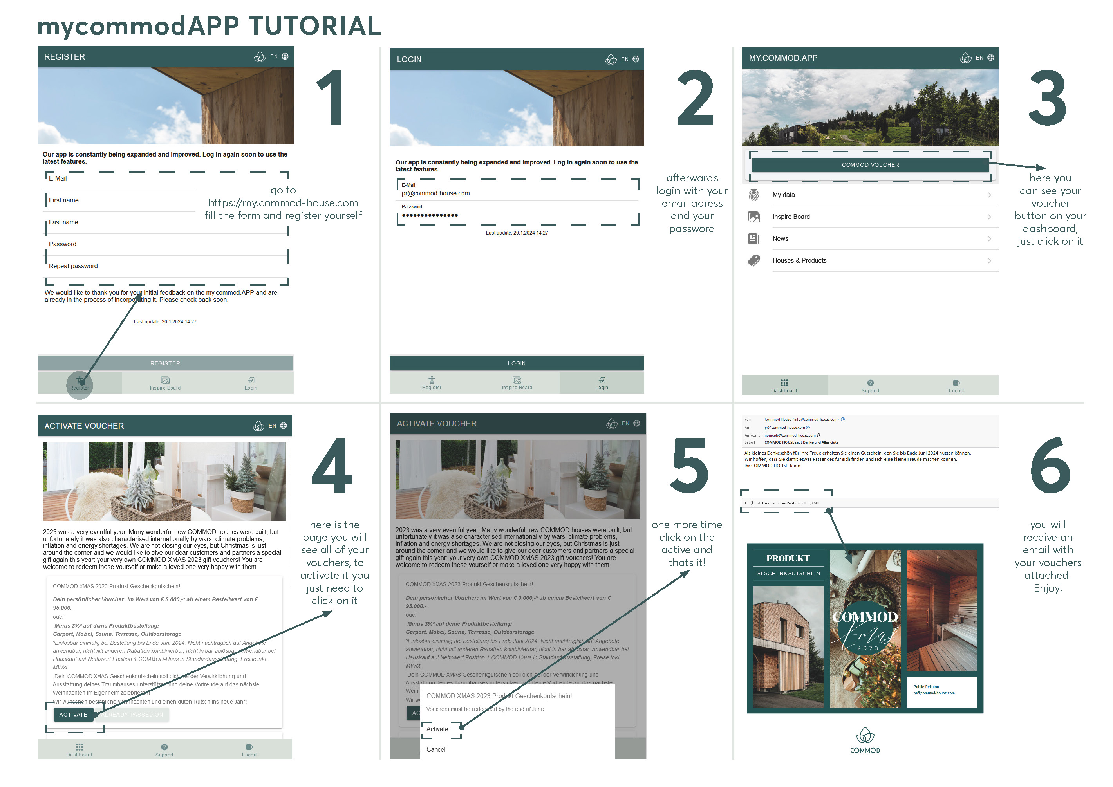Screen dimensions: 1113x787
Task: Click the wide REGISTER submit button
Action: pos(165,363)
